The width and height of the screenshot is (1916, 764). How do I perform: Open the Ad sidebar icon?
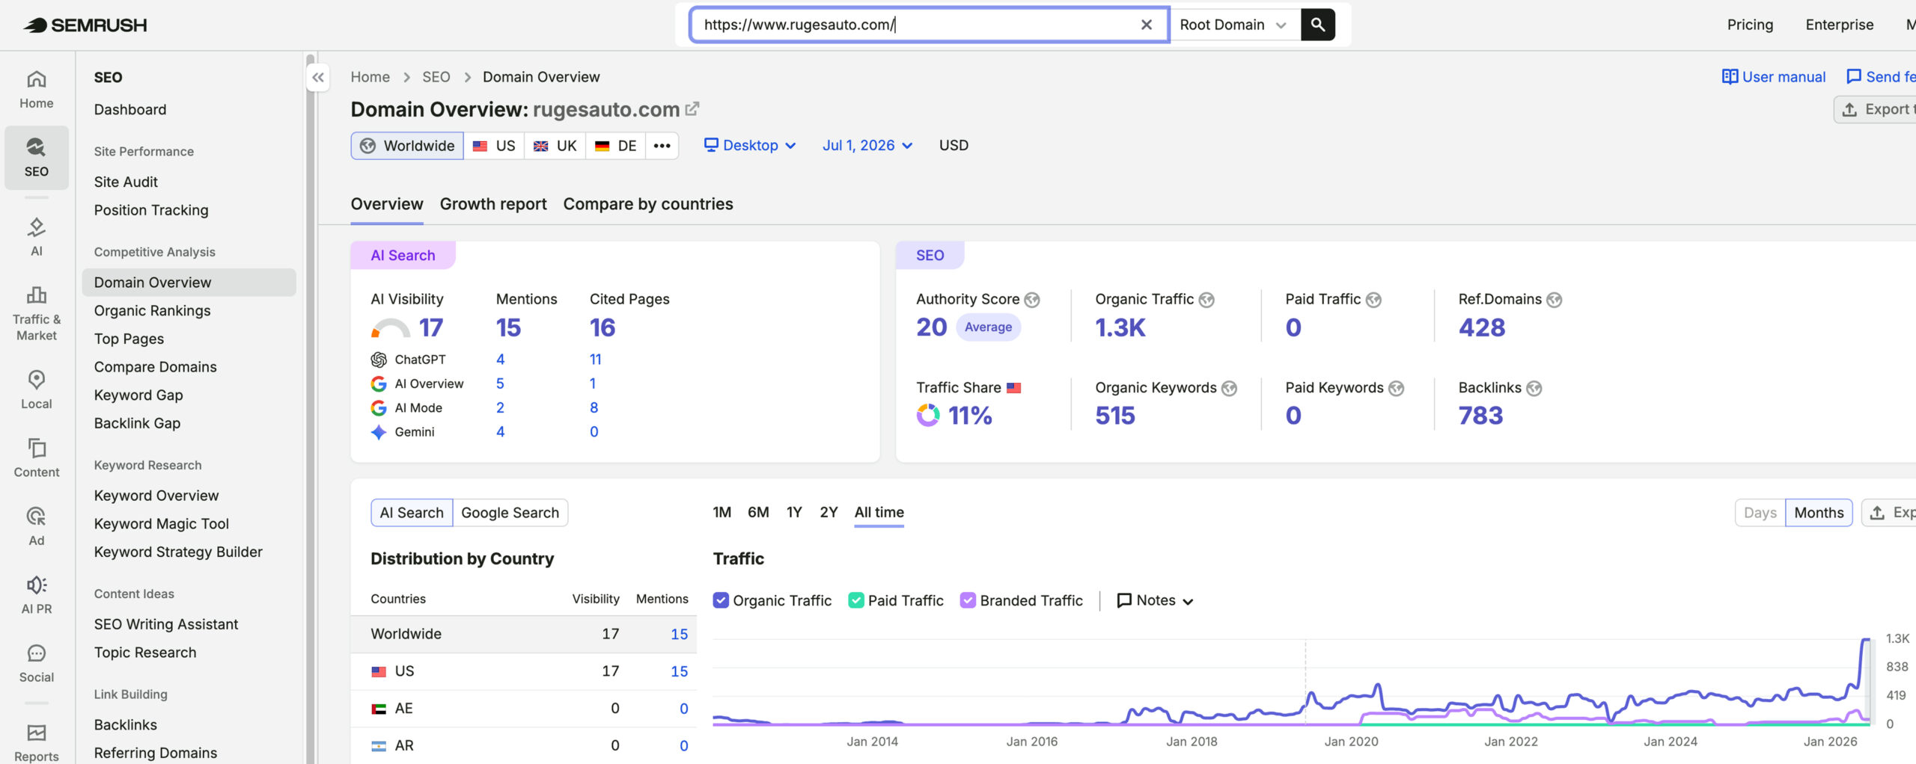[36, 526]
